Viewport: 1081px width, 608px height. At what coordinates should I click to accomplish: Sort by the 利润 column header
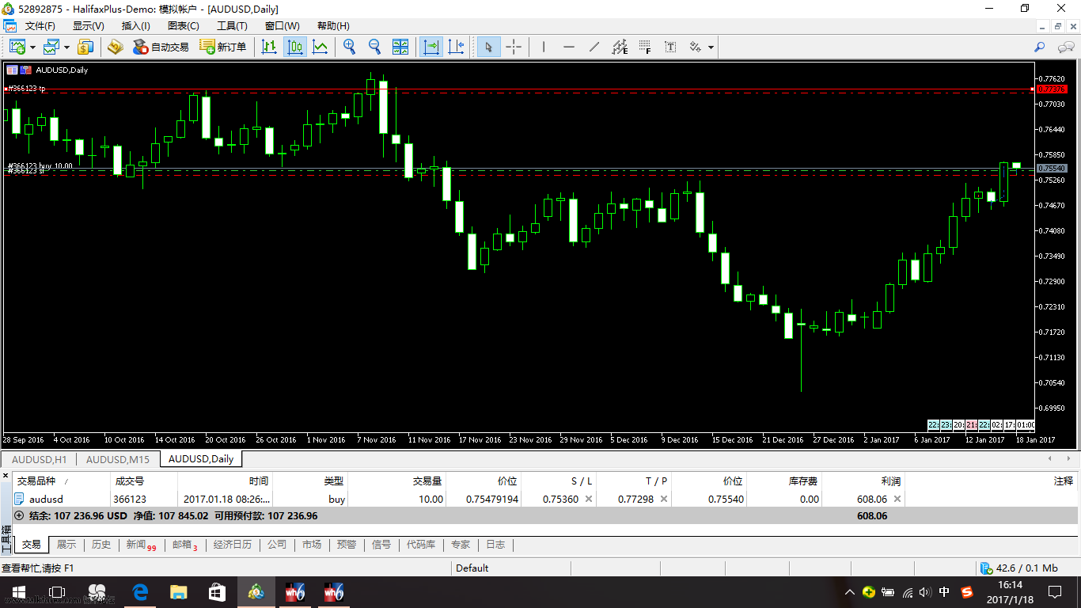(x=863, y=481)
